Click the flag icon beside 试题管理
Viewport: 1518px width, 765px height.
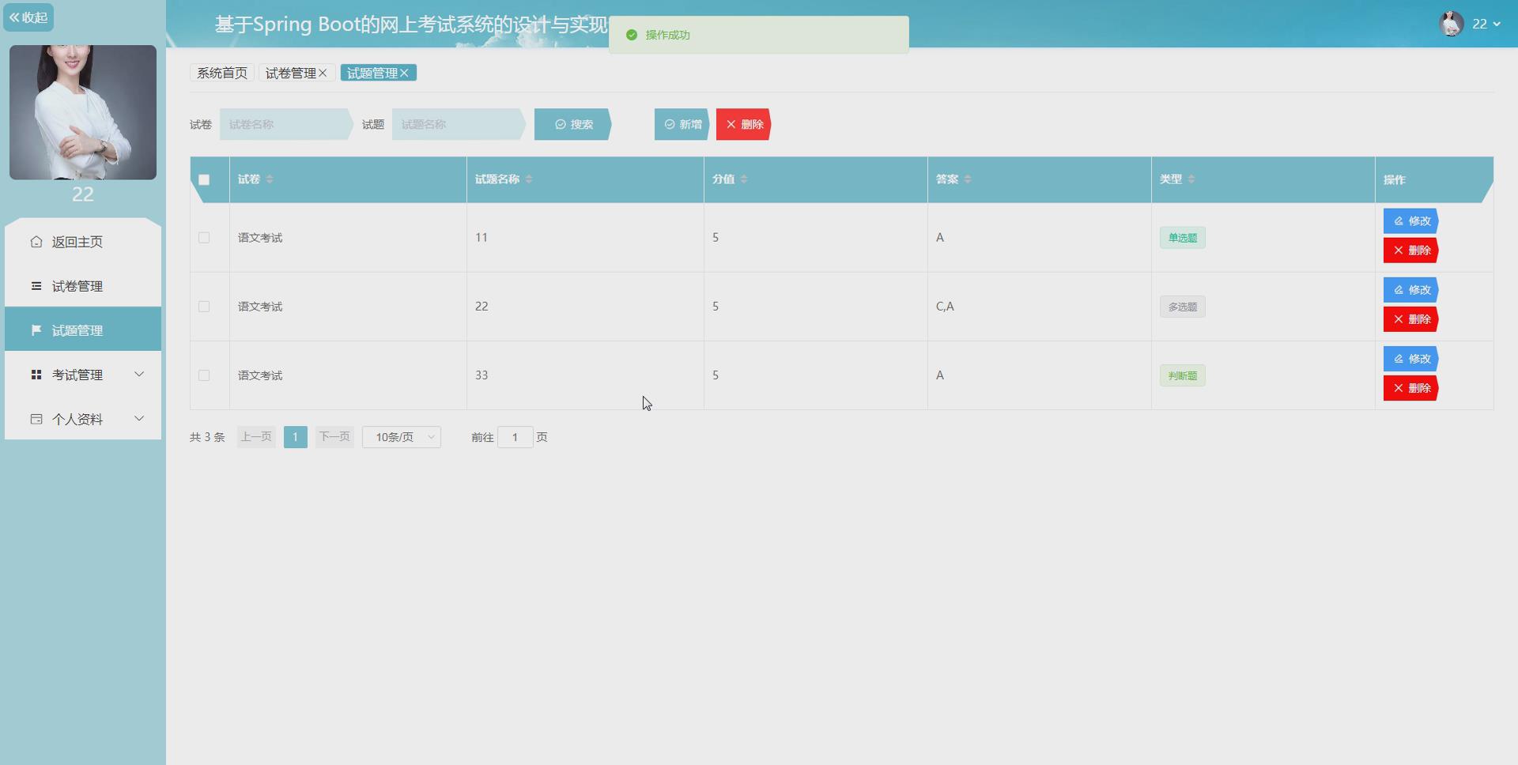tap(36, 330)
